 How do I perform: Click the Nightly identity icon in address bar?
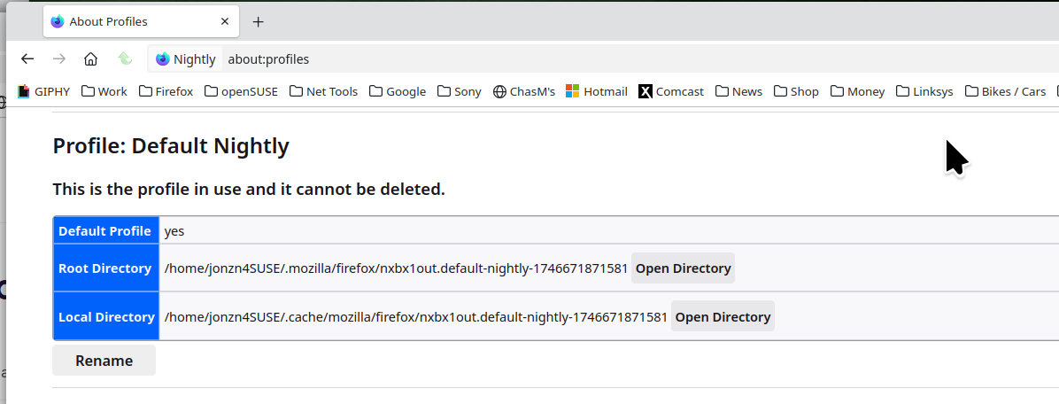[x=185, y=59]
